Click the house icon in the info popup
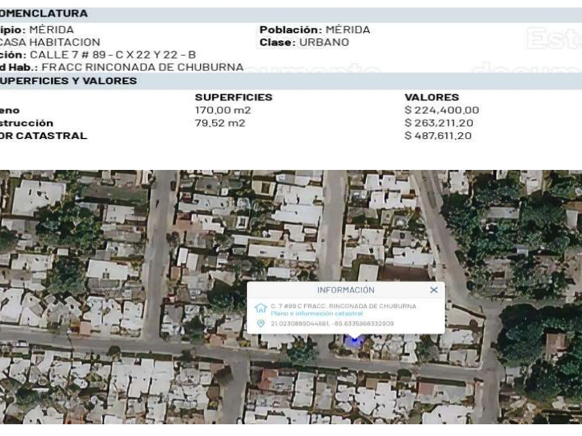 click(x=261, y=308)
